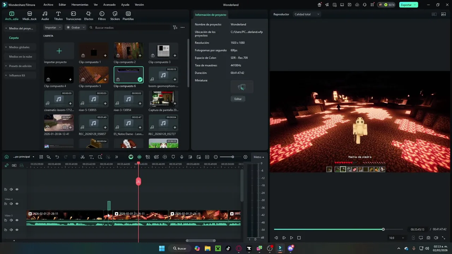Open the gift rewards icon
The width and height of the screenshot is (452, 254).
(320, 5)
